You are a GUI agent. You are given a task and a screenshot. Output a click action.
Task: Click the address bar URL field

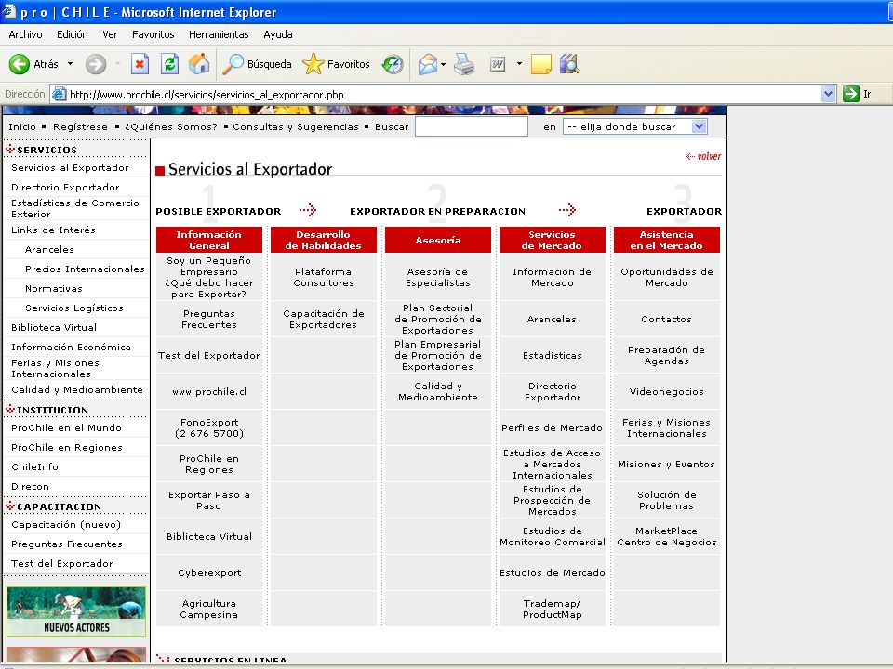(x=445, y=95)
